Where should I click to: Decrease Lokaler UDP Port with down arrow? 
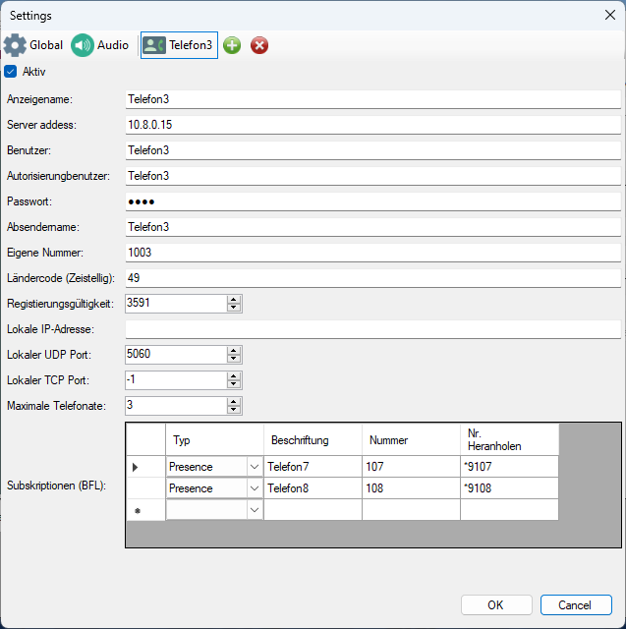click(x=233, y=359)
